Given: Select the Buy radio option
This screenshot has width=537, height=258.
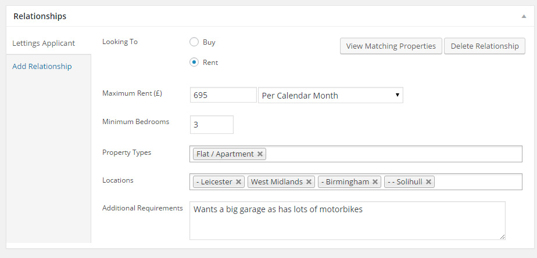Looking at the screenshot, I should tap(194, 42).
